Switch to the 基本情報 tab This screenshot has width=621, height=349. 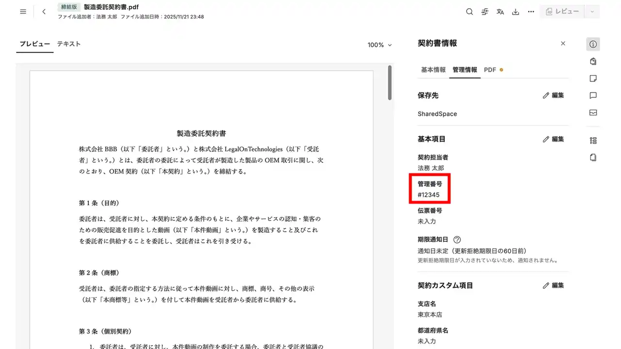(433, 70)
